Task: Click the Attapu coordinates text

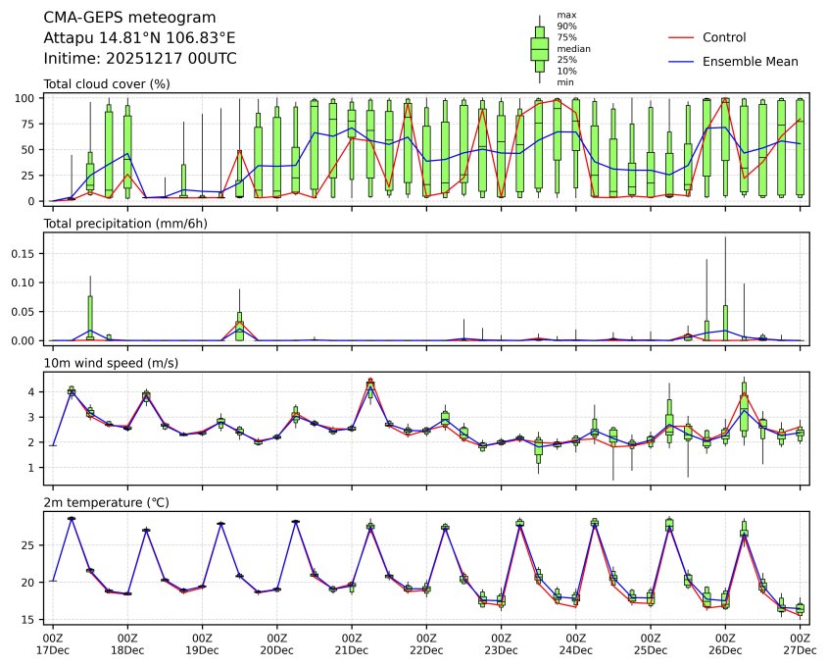Action: pos(139,38)
